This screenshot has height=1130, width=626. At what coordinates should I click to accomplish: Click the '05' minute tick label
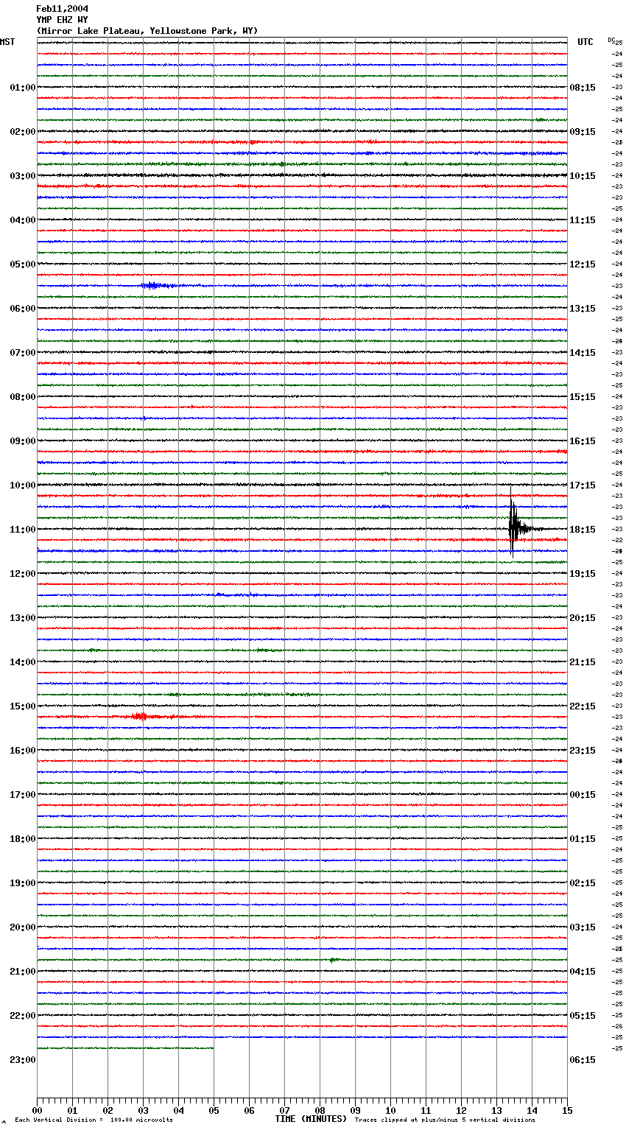click(214, 1110)
